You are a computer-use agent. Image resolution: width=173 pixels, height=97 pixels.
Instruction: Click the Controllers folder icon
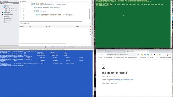(4, 7)
